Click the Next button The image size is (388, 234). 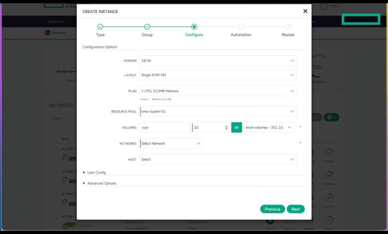coord(295,209)
